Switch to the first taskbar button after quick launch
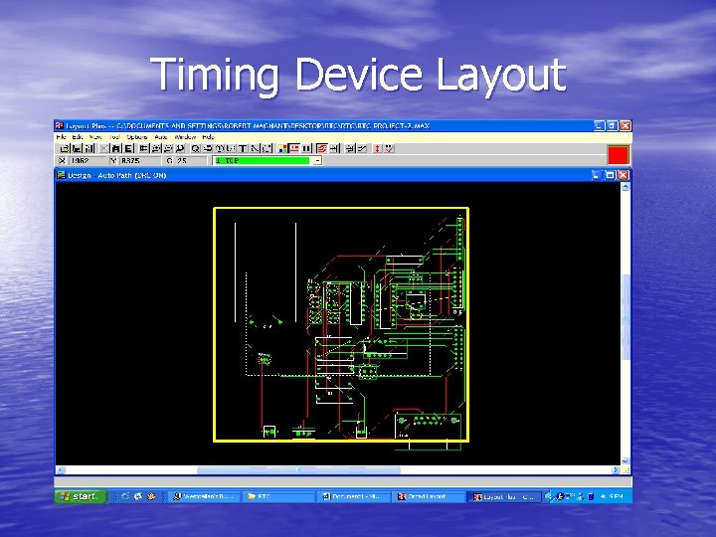 205,496
